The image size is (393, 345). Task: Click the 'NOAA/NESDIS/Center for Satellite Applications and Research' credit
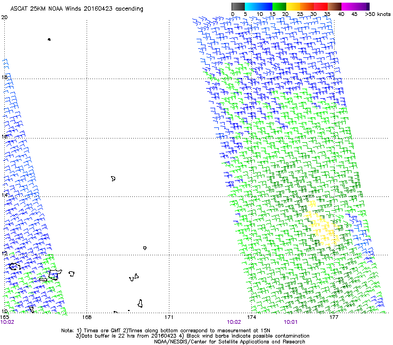pos(229,342)
